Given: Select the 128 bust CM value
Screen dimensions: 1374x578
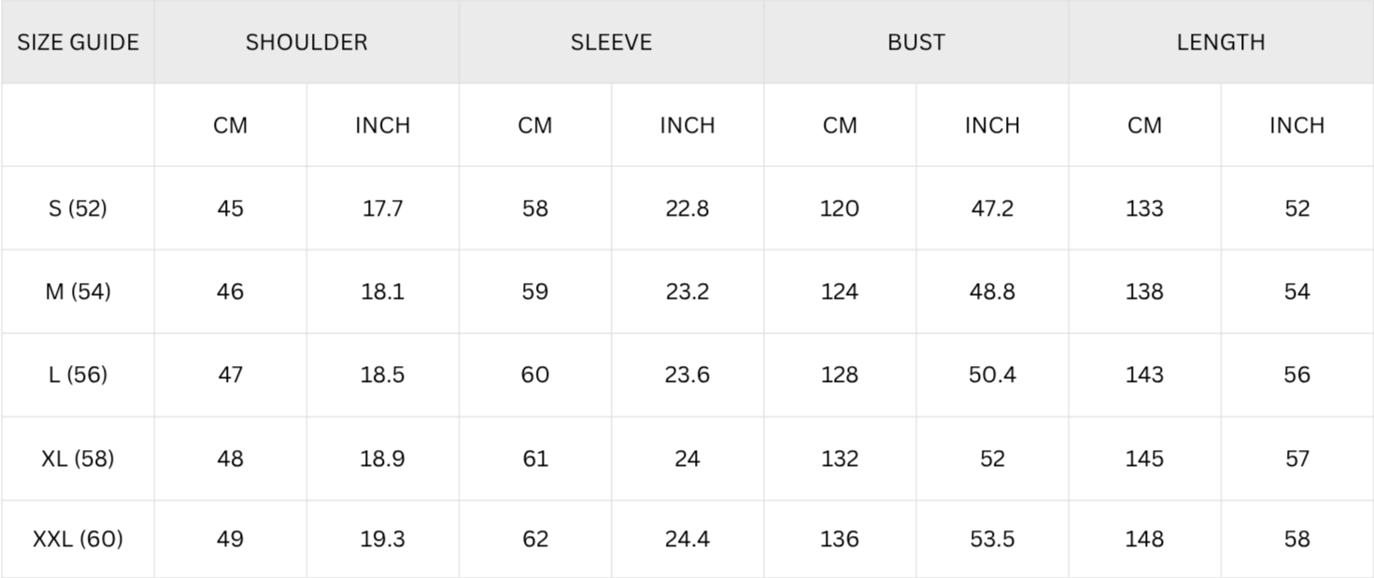Looking at the screenshot, I should 839,374.
